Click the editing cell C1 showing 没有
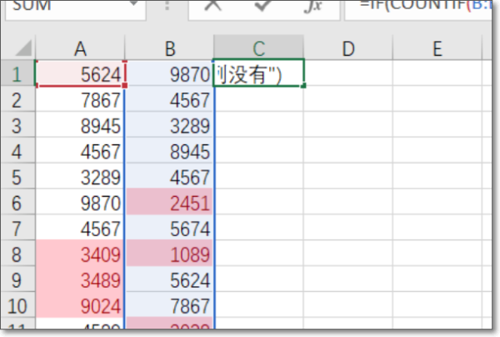Image resolution: width=500 pixels, height=337 pixels. [x=259, y=74]
